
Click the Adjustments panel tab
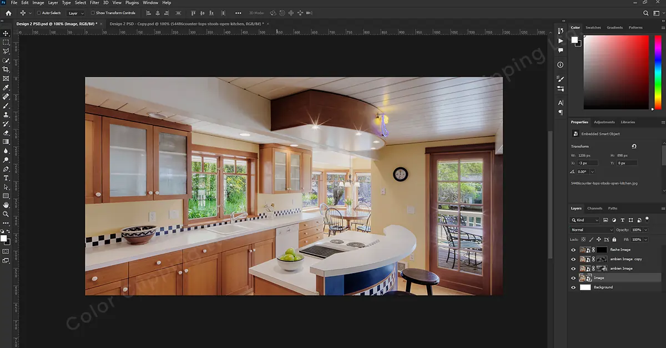604,122
